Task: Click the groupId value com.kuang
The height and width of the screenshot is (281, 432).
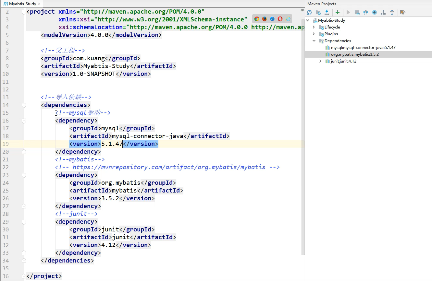Action: point(89,58)
